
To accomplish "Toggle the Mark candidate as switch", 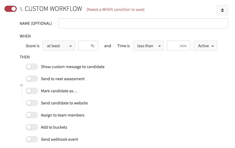I will pos(32,91).
